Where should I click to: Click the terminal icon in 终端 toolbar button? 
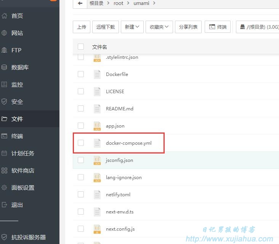click(212, 27)
